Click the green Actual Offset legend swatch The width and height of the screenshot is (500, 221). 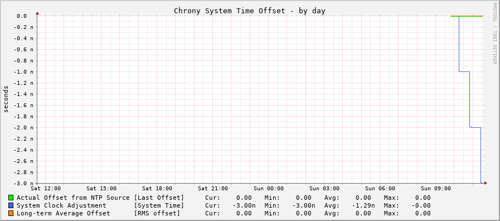click(x=11, y=198)
